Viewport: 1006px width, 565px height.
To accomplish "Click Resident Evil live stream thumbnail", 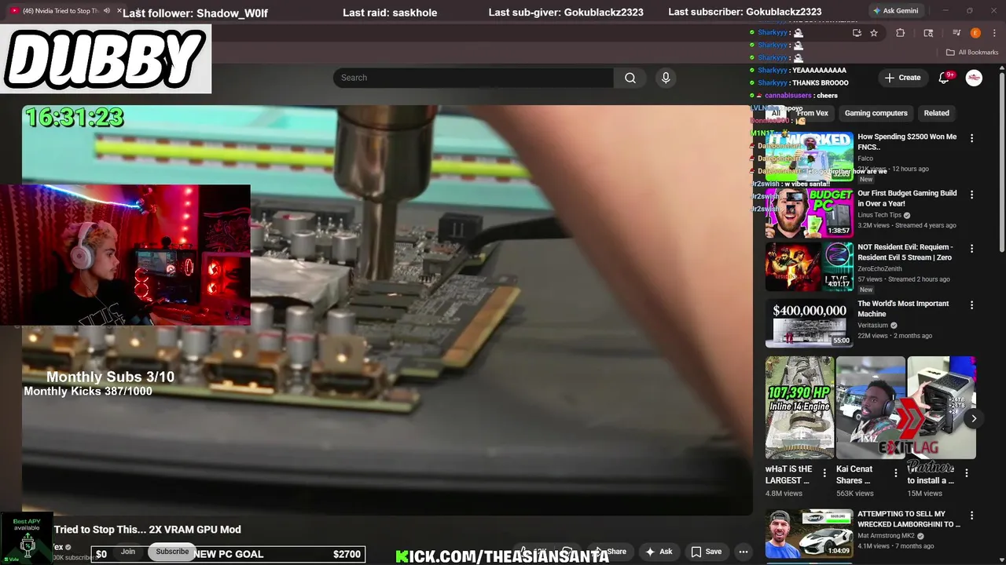I will pyautogui.click(x=809, y=267).
